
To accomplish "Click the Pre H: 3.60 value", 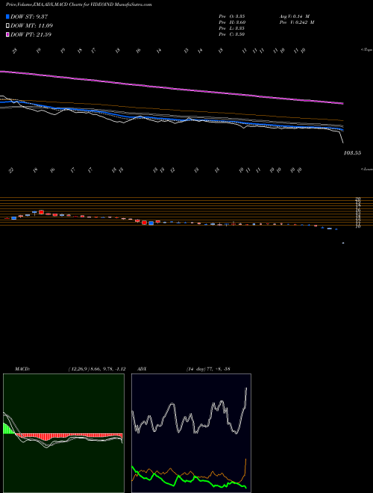I will click(x=232, y=22).
